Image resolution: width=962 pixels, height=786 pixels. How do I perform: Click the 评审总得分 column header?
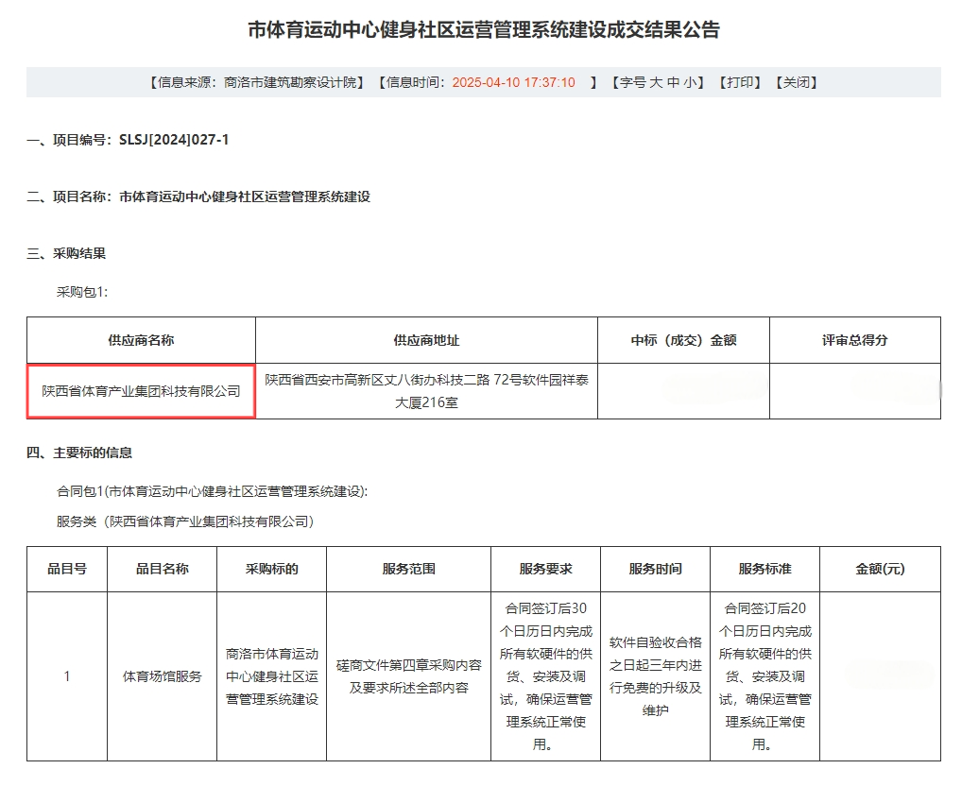click(x=854, y=340)
